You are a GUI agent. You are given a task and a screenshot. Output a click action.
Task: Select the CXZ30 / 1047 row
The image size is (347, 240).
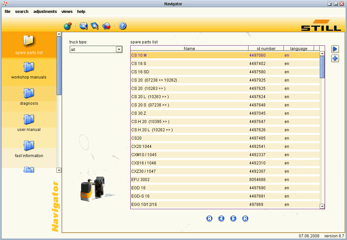pos(225,171)
